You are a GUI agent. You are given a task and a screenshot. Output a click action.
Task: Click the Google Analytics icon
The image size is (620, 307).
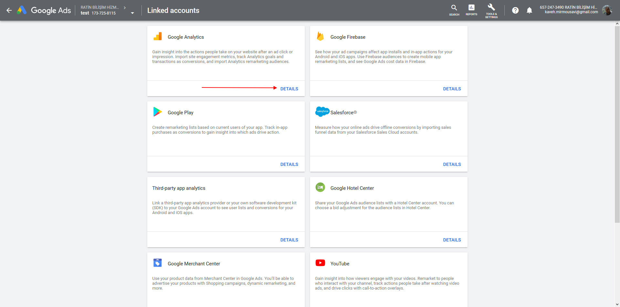tap(158, 36)
